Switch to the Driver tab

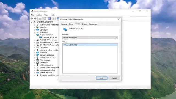click(71, 24)
